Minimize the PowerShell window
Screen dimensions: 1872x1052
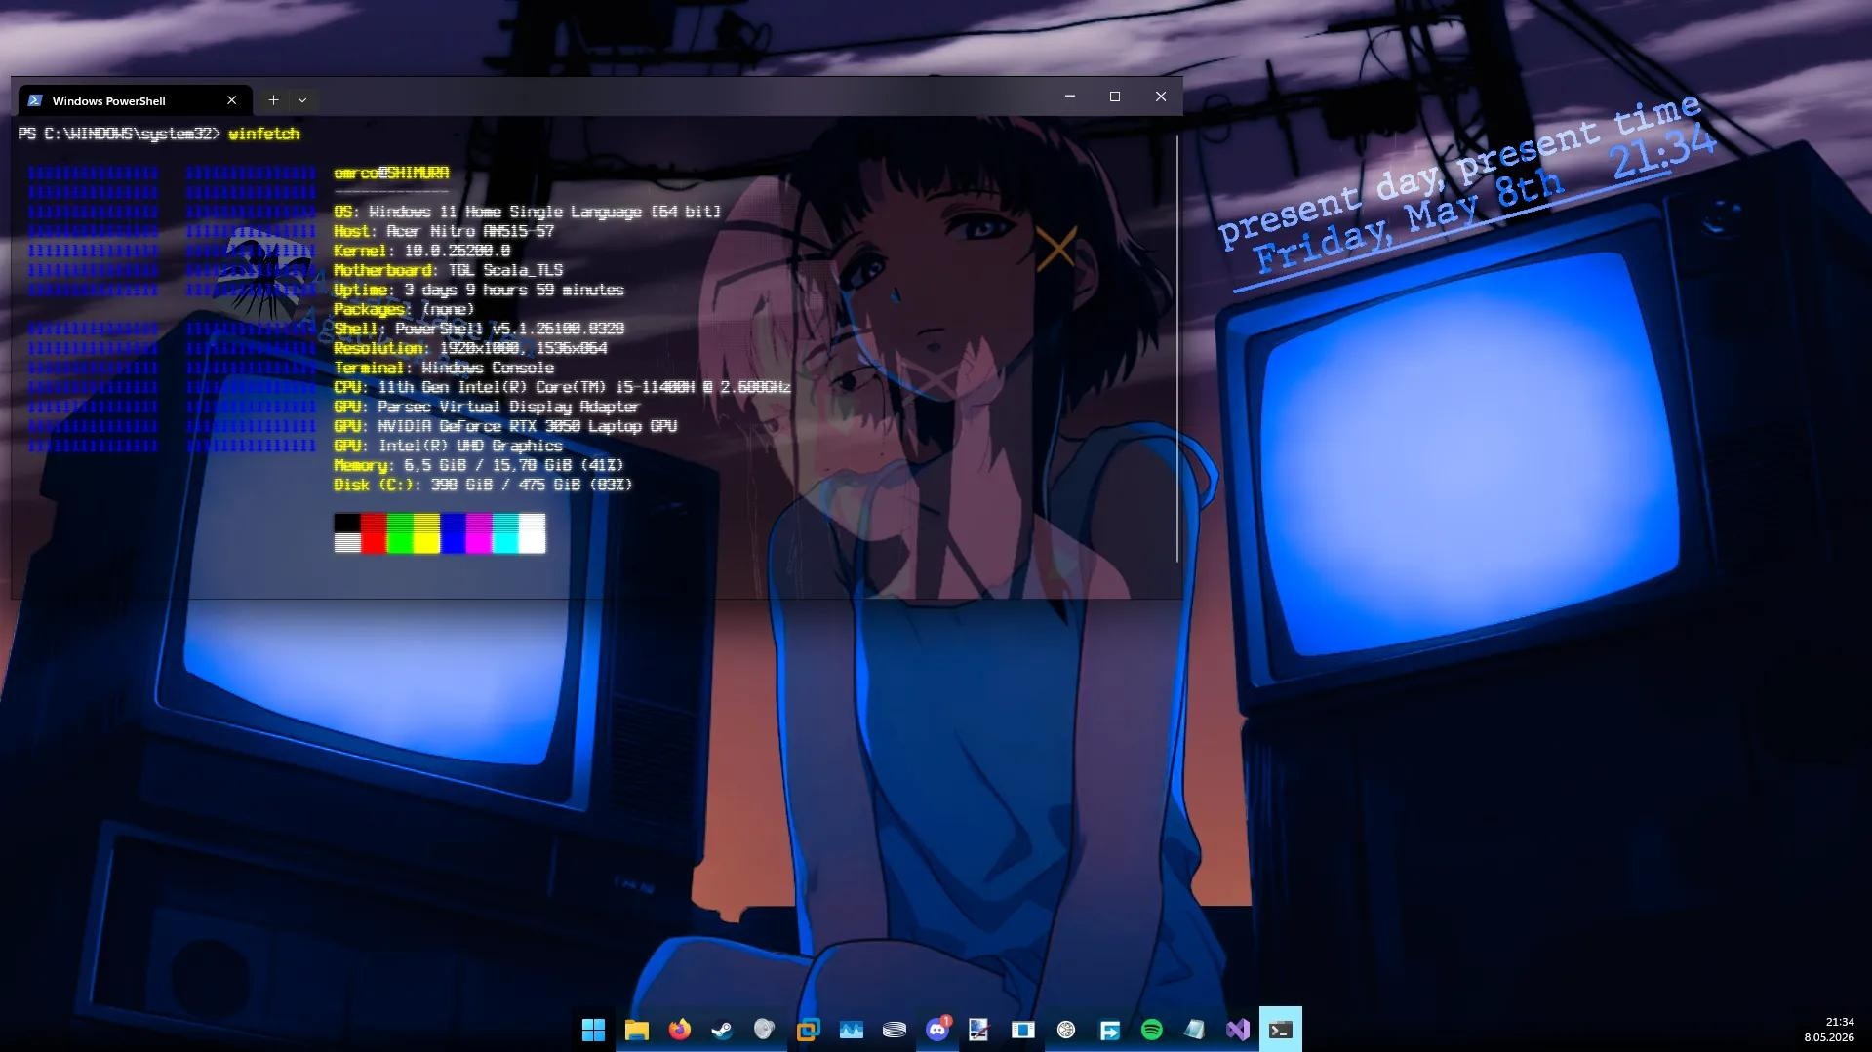tap(1070, 97)
